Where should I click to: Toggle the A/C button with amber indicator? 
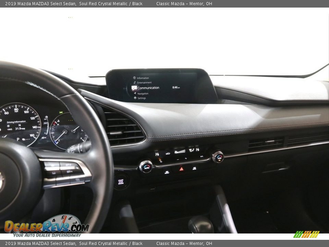(159, 160)
